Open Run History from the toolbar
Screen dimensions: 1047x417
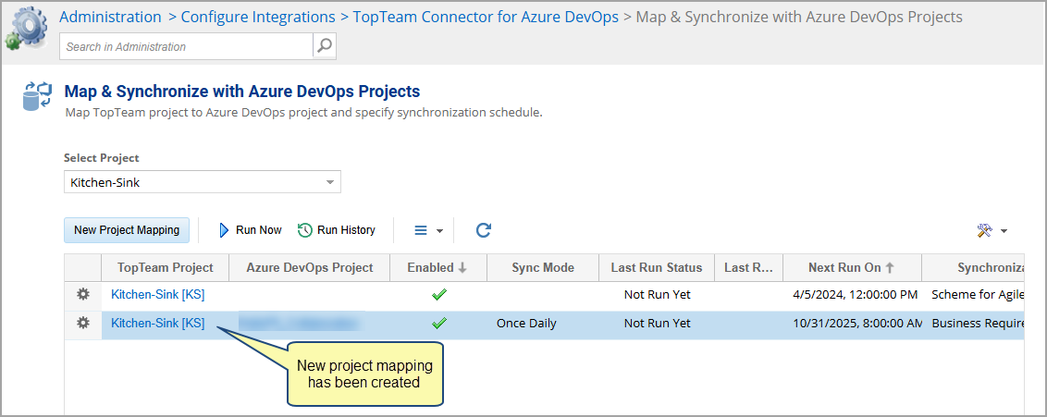[337, 230]
